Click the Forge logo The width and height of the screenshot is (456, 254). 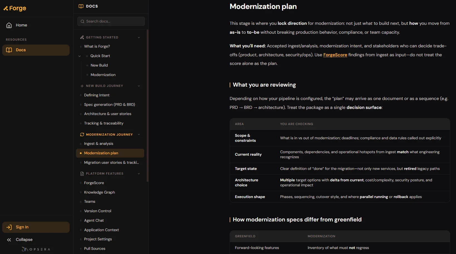tap(15, 8)
